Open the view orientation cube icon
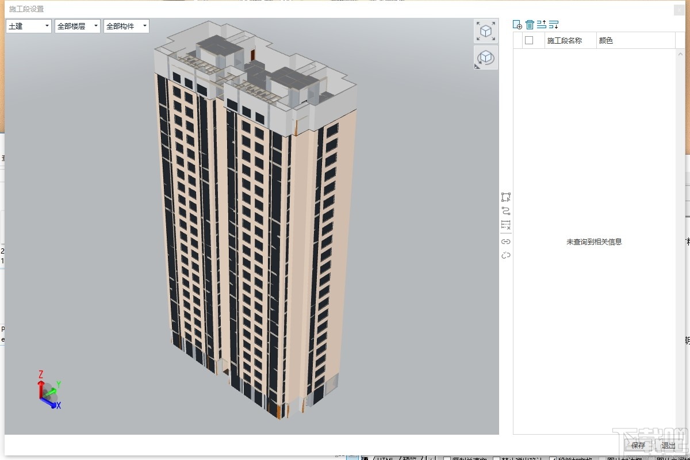Viewport: 690px width, 460px height. (486, 30)
